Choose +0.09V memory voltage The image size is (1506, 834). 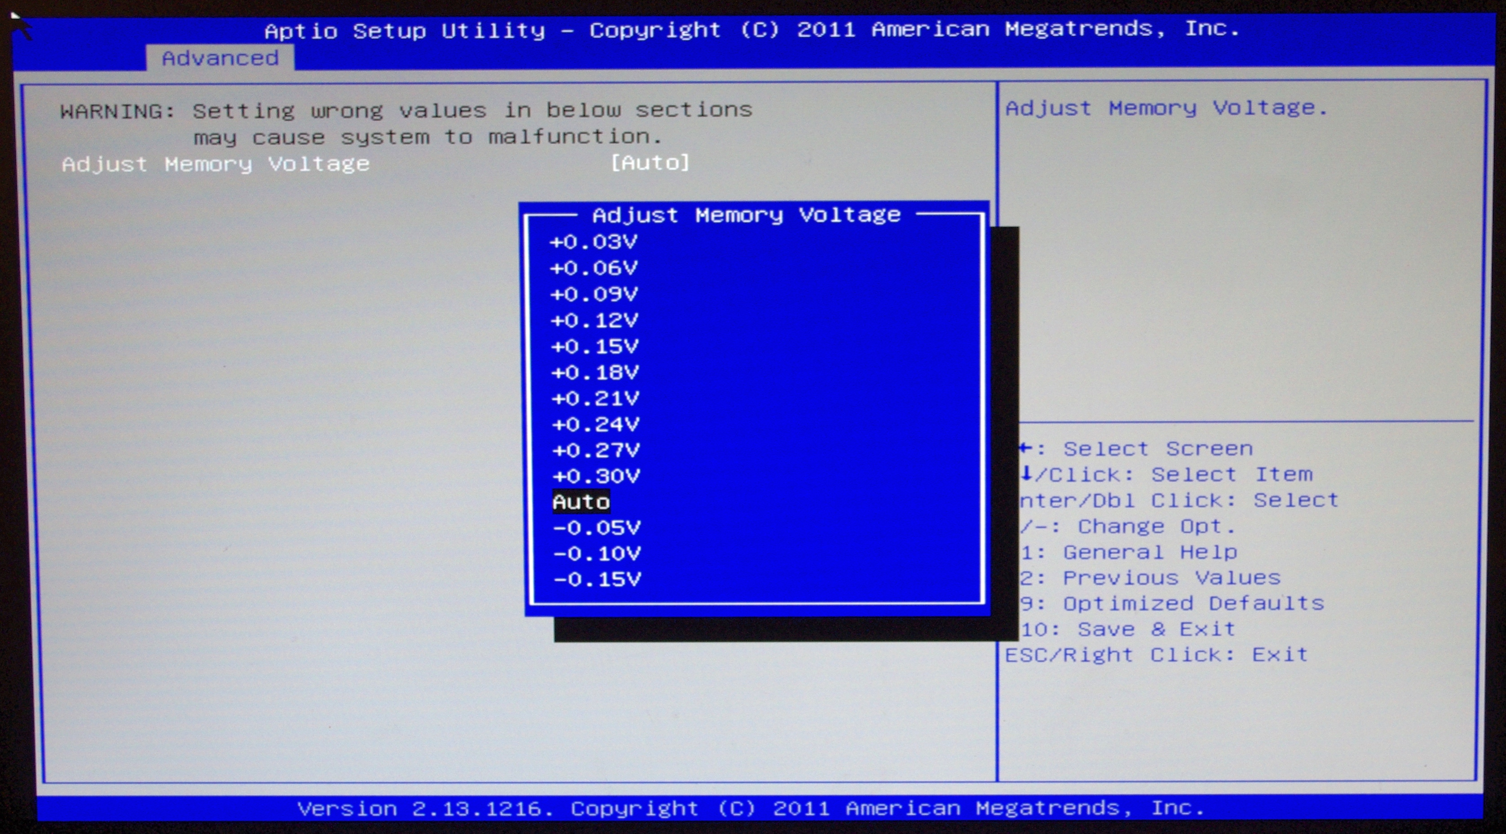tap(594, 294)
